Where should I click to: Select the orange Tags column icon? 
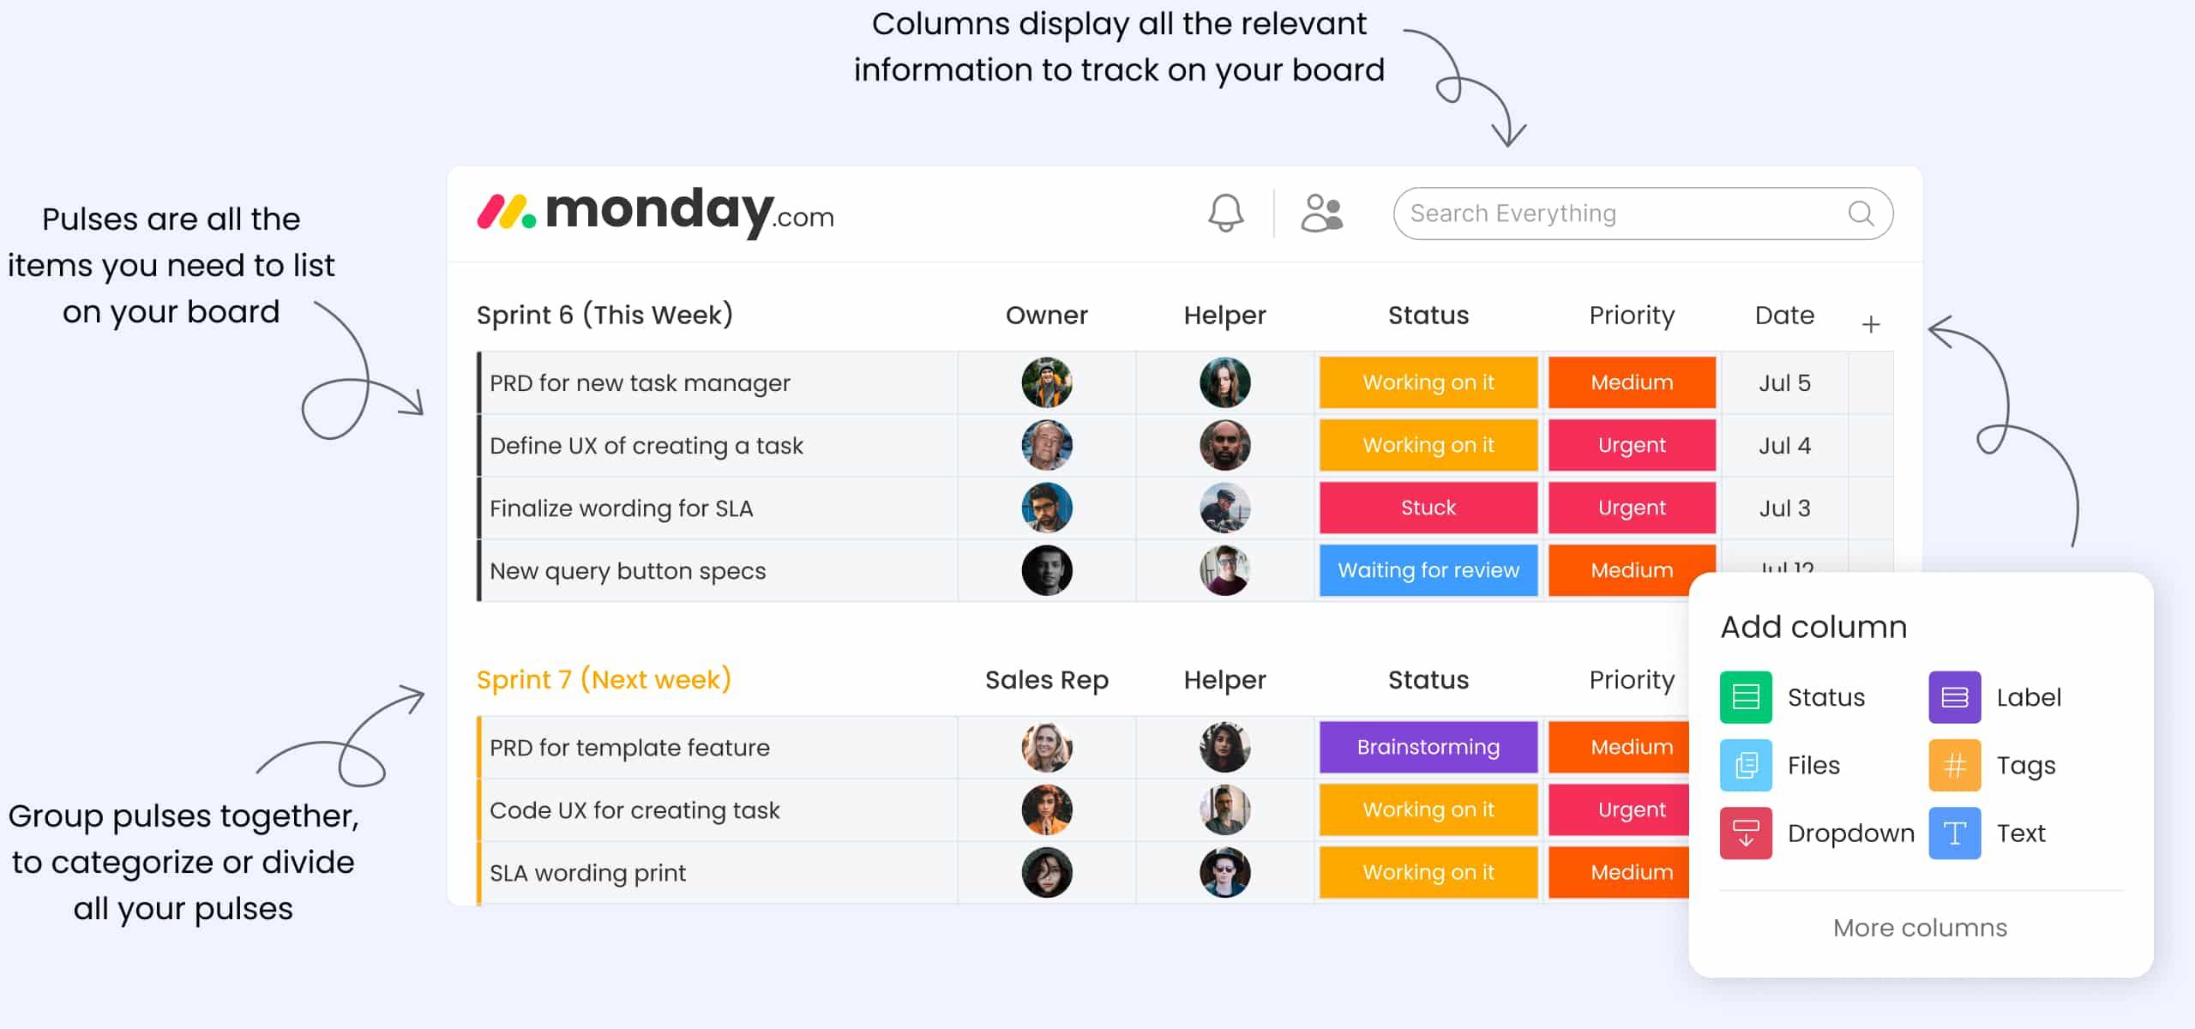click(1955, 765)
